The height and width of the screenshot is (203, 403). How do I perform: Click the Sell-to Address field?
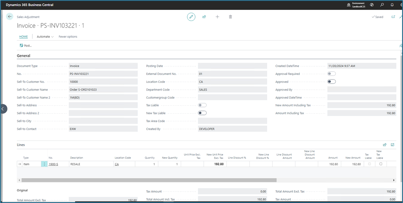(103, 105)
